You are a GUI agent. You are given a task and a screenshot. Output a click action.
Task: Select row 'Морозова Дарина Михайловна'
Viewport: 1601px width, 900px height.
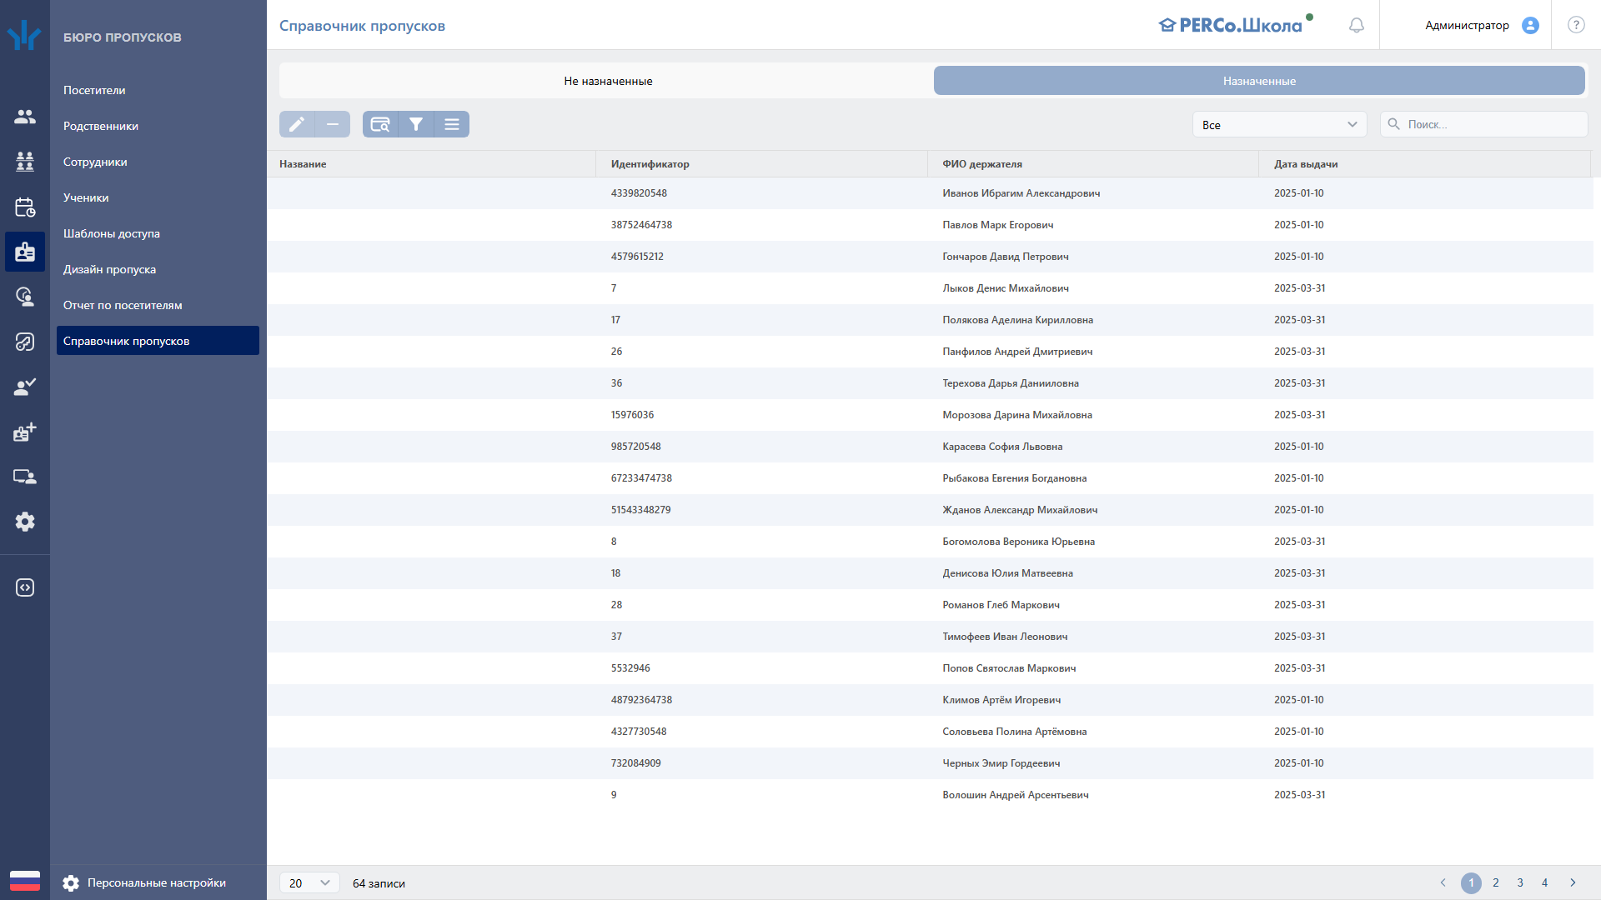click(x=930, y=415)
